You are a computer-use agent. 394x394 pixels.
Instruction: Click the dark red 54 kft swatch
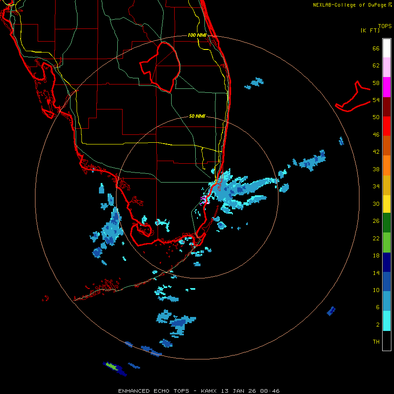click(x=387, y=107)
